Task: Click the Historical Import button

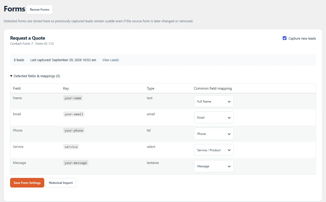Action: click(61, 183)
